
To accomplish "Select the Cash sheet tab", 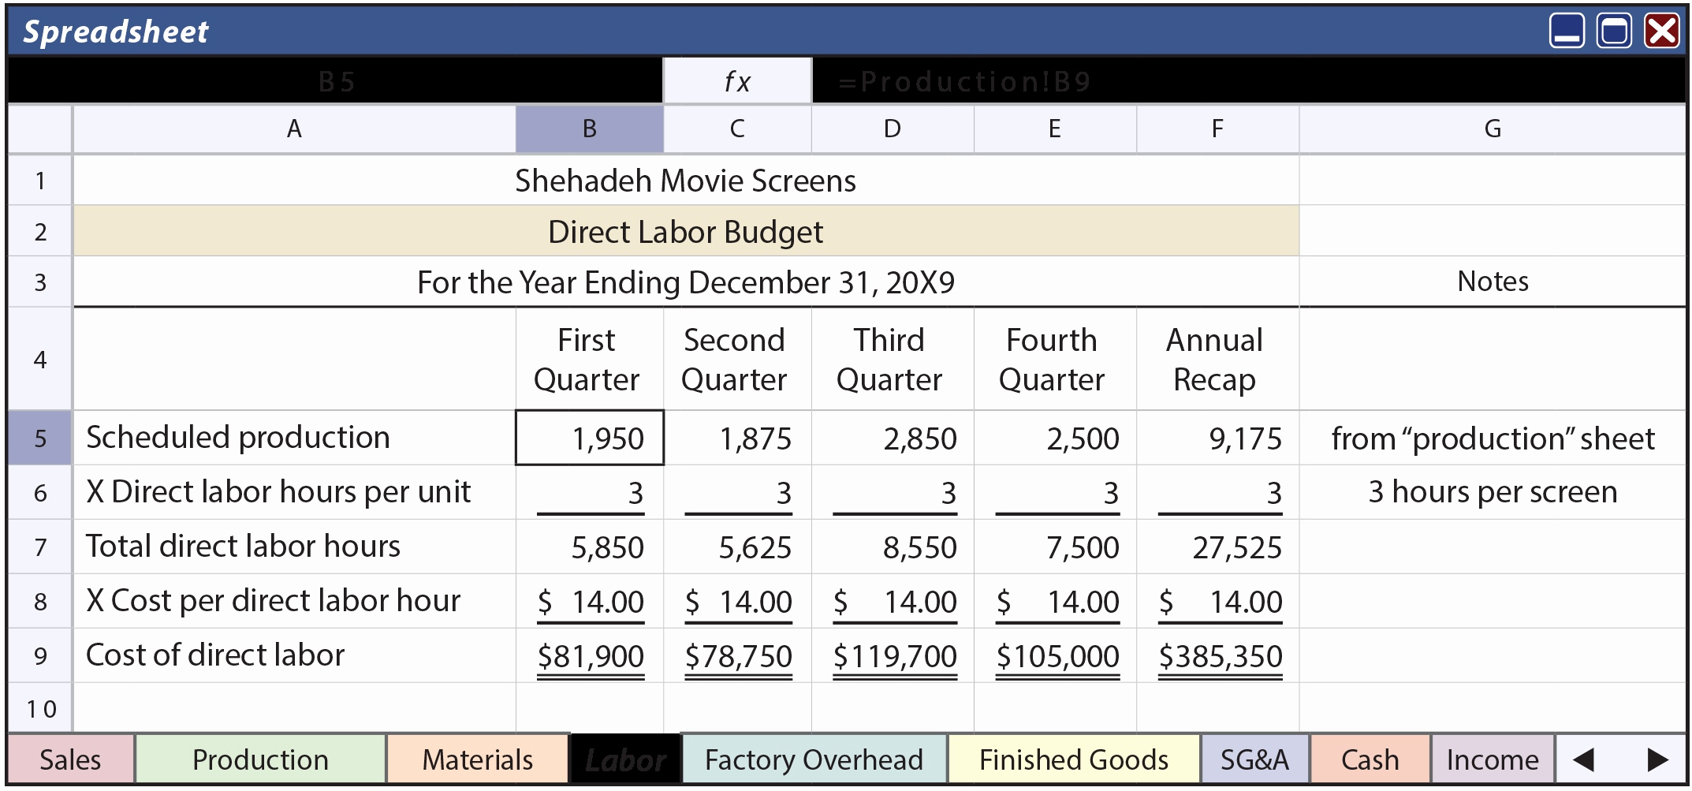I will pyautogui.click(x=1370, y=759).
